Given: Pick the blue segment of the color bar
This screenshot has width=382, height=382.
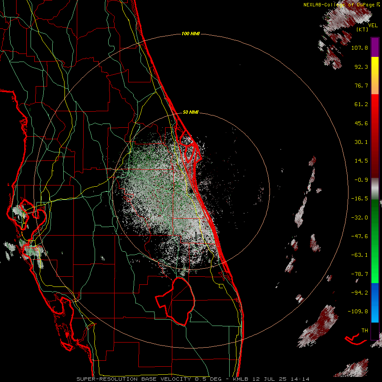Looking at the screenshot, I should 375,303.
